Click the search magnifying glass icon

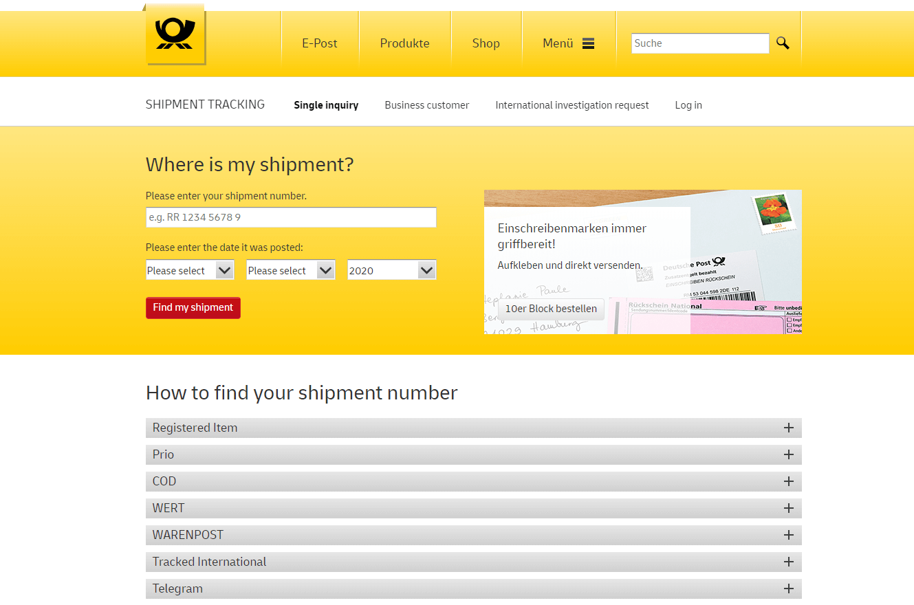pyautogui.click(x=783, y=43)
